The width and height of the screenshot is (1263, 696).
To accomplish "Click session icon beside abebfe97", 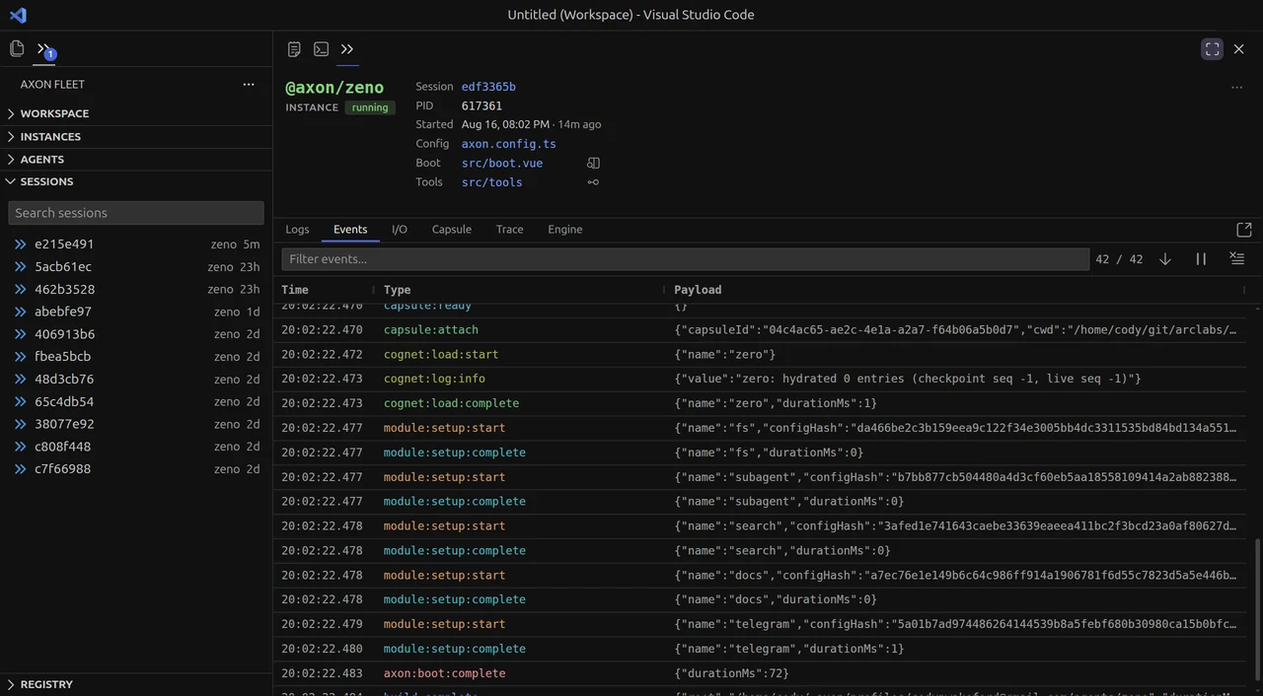I will click(20, 312).
